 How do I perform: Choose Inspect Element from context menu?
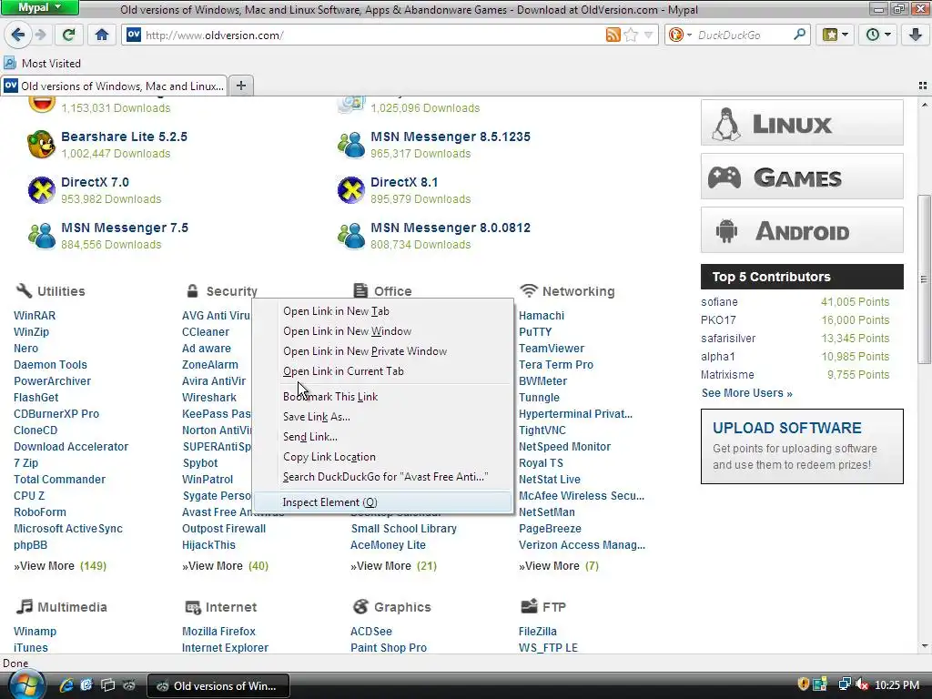tap(383, 502)
